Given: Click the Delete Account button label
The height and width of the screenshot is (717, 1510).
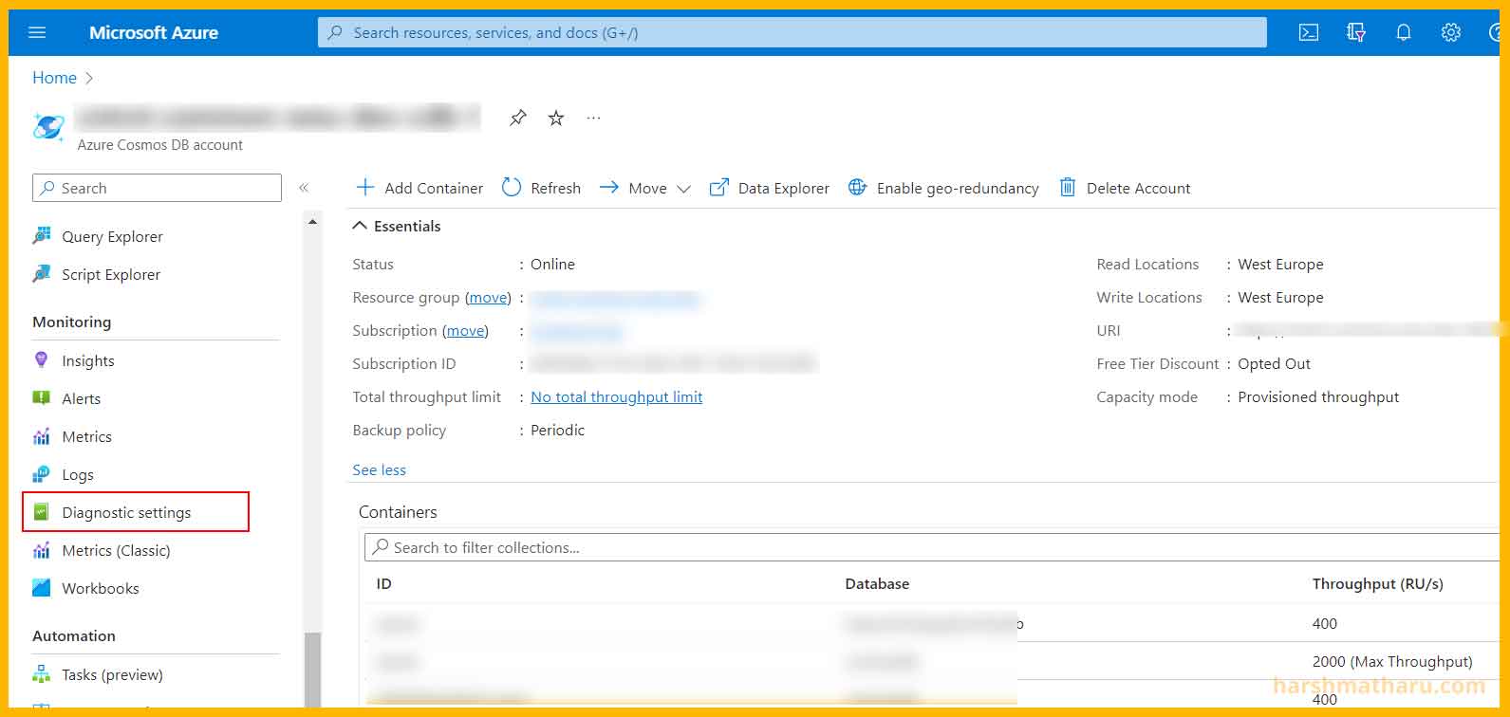Looking at the screenshot, I should click(1138, 188).
